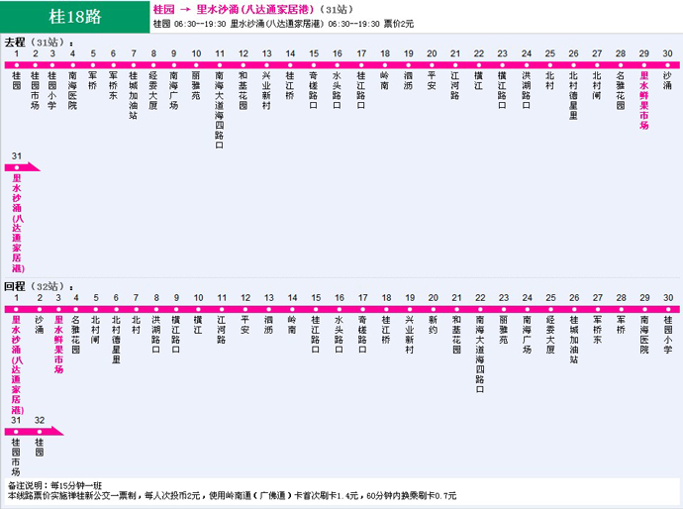Select 去程 terminal 31 里水沙涌(八达通家居港)
Image resolution: width=683 pixels, height=509 pixels.
click(18, 223)
